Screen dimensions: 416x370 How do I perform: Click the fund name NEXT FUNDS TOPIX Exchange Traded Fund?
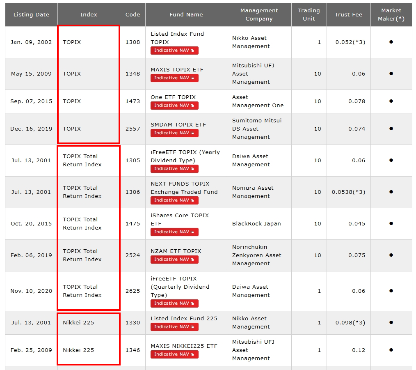click(x=184, y=188)
